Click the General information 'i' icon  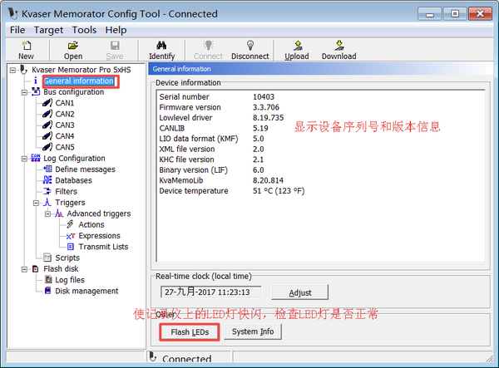pyautogui.click(x=36, y=81)
